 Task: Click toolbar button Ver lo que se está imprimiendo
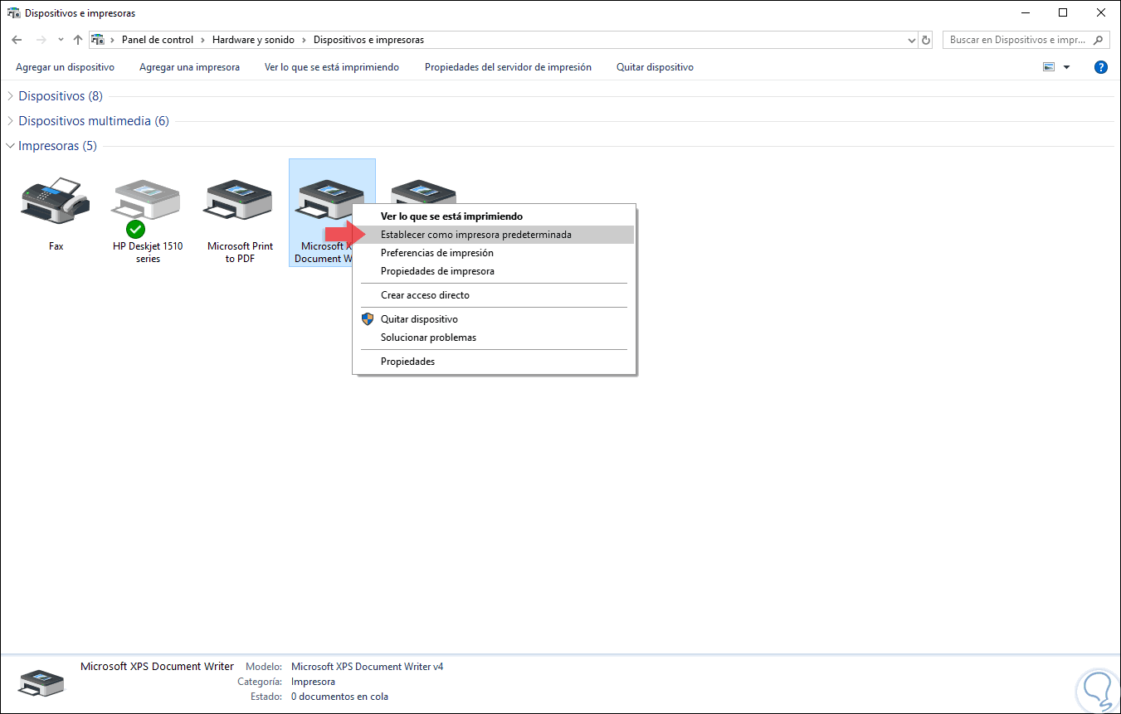(332, 67)
